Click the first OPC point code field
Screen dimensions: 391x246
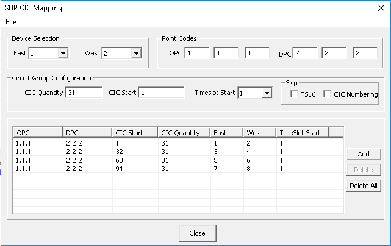pos(197,53)
